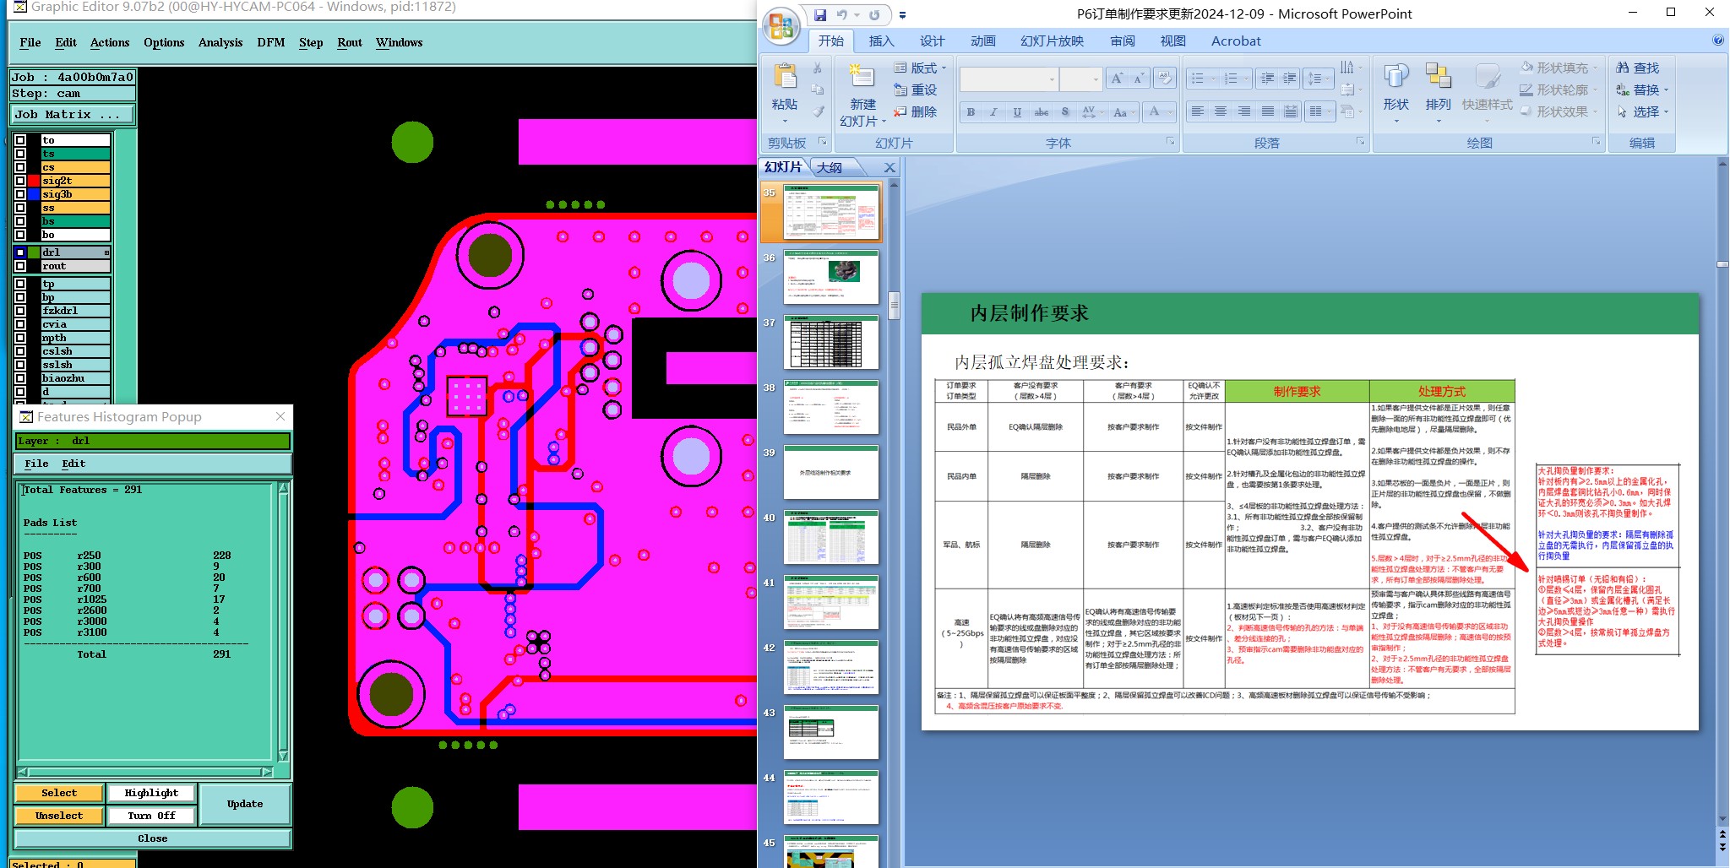Image resolution: width=1730 pixels, height=868 pixels.
Task: Click the Decrease Indent icon
Action: click(1267, 79)
